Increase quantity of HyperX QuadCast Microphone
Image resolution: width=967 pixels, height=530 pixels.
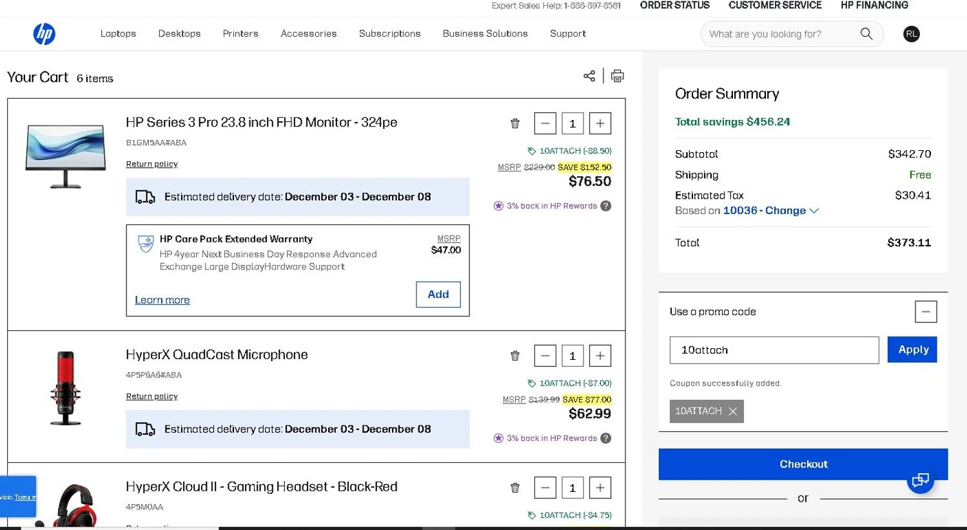tap(600, 355)
